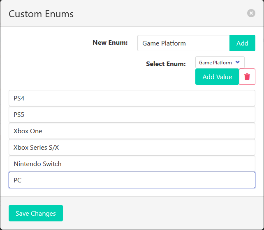Select the Xbox One value field
The width and height of the screenshot is (264, 230).
click(132, 131)
